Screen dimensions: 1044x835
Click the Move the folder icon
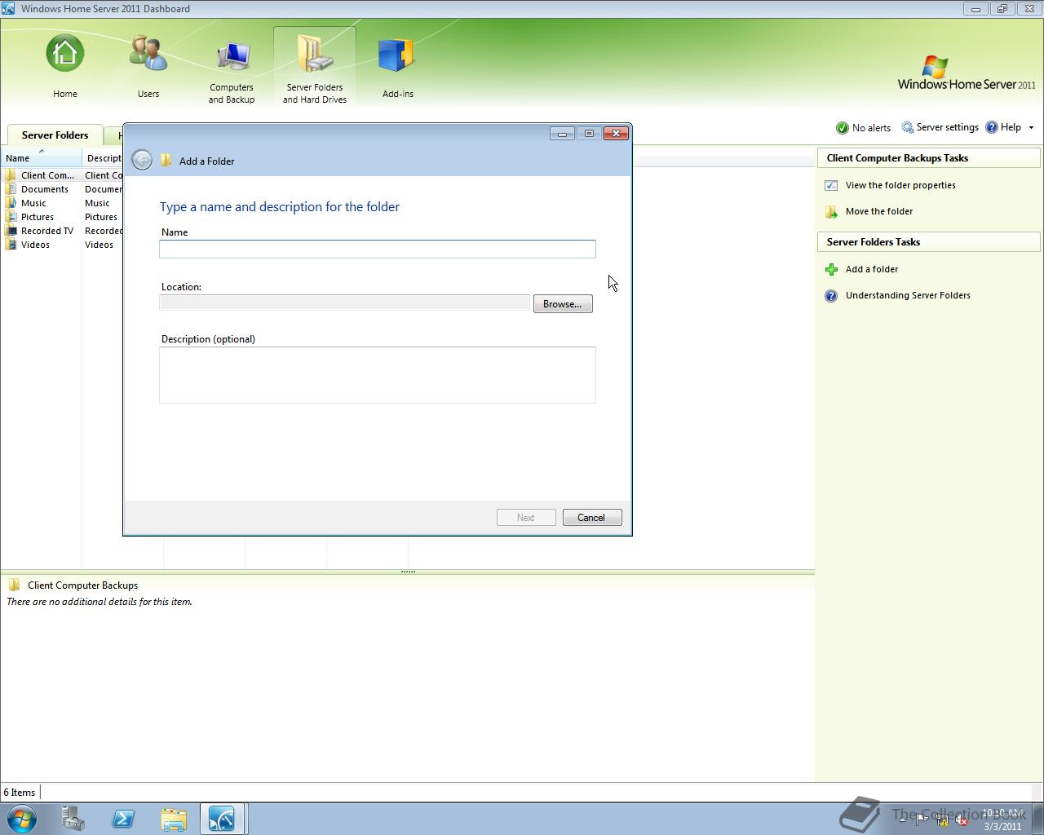831,212
